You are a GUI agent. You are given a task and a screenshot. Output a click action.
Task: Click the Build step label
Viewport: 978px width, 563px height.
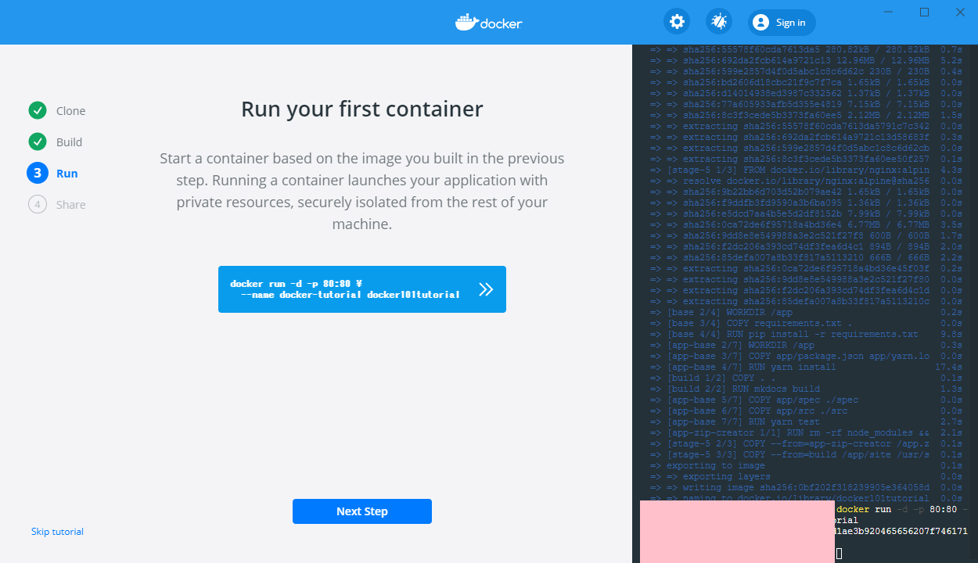coord(69,142)
